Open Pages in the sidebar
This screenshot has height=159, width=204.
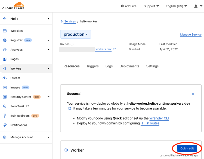pos(14,59)
